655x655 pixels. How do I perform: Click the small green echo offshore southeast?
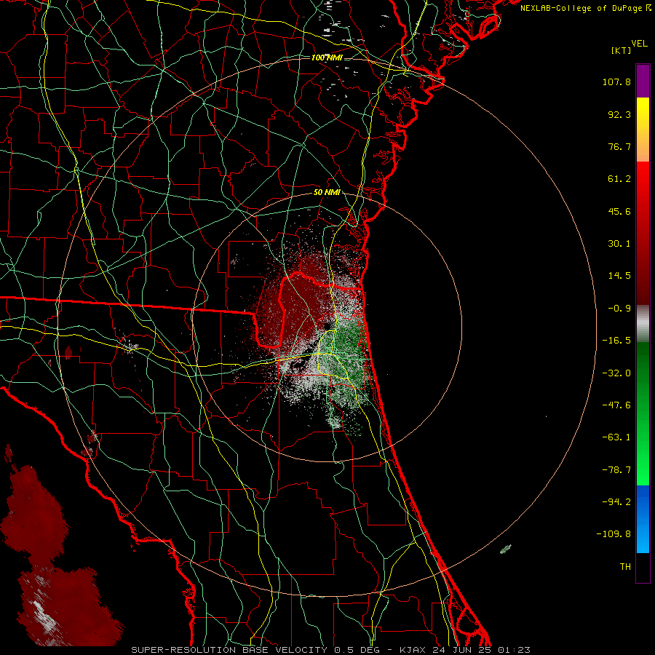(x=506, y=549)
